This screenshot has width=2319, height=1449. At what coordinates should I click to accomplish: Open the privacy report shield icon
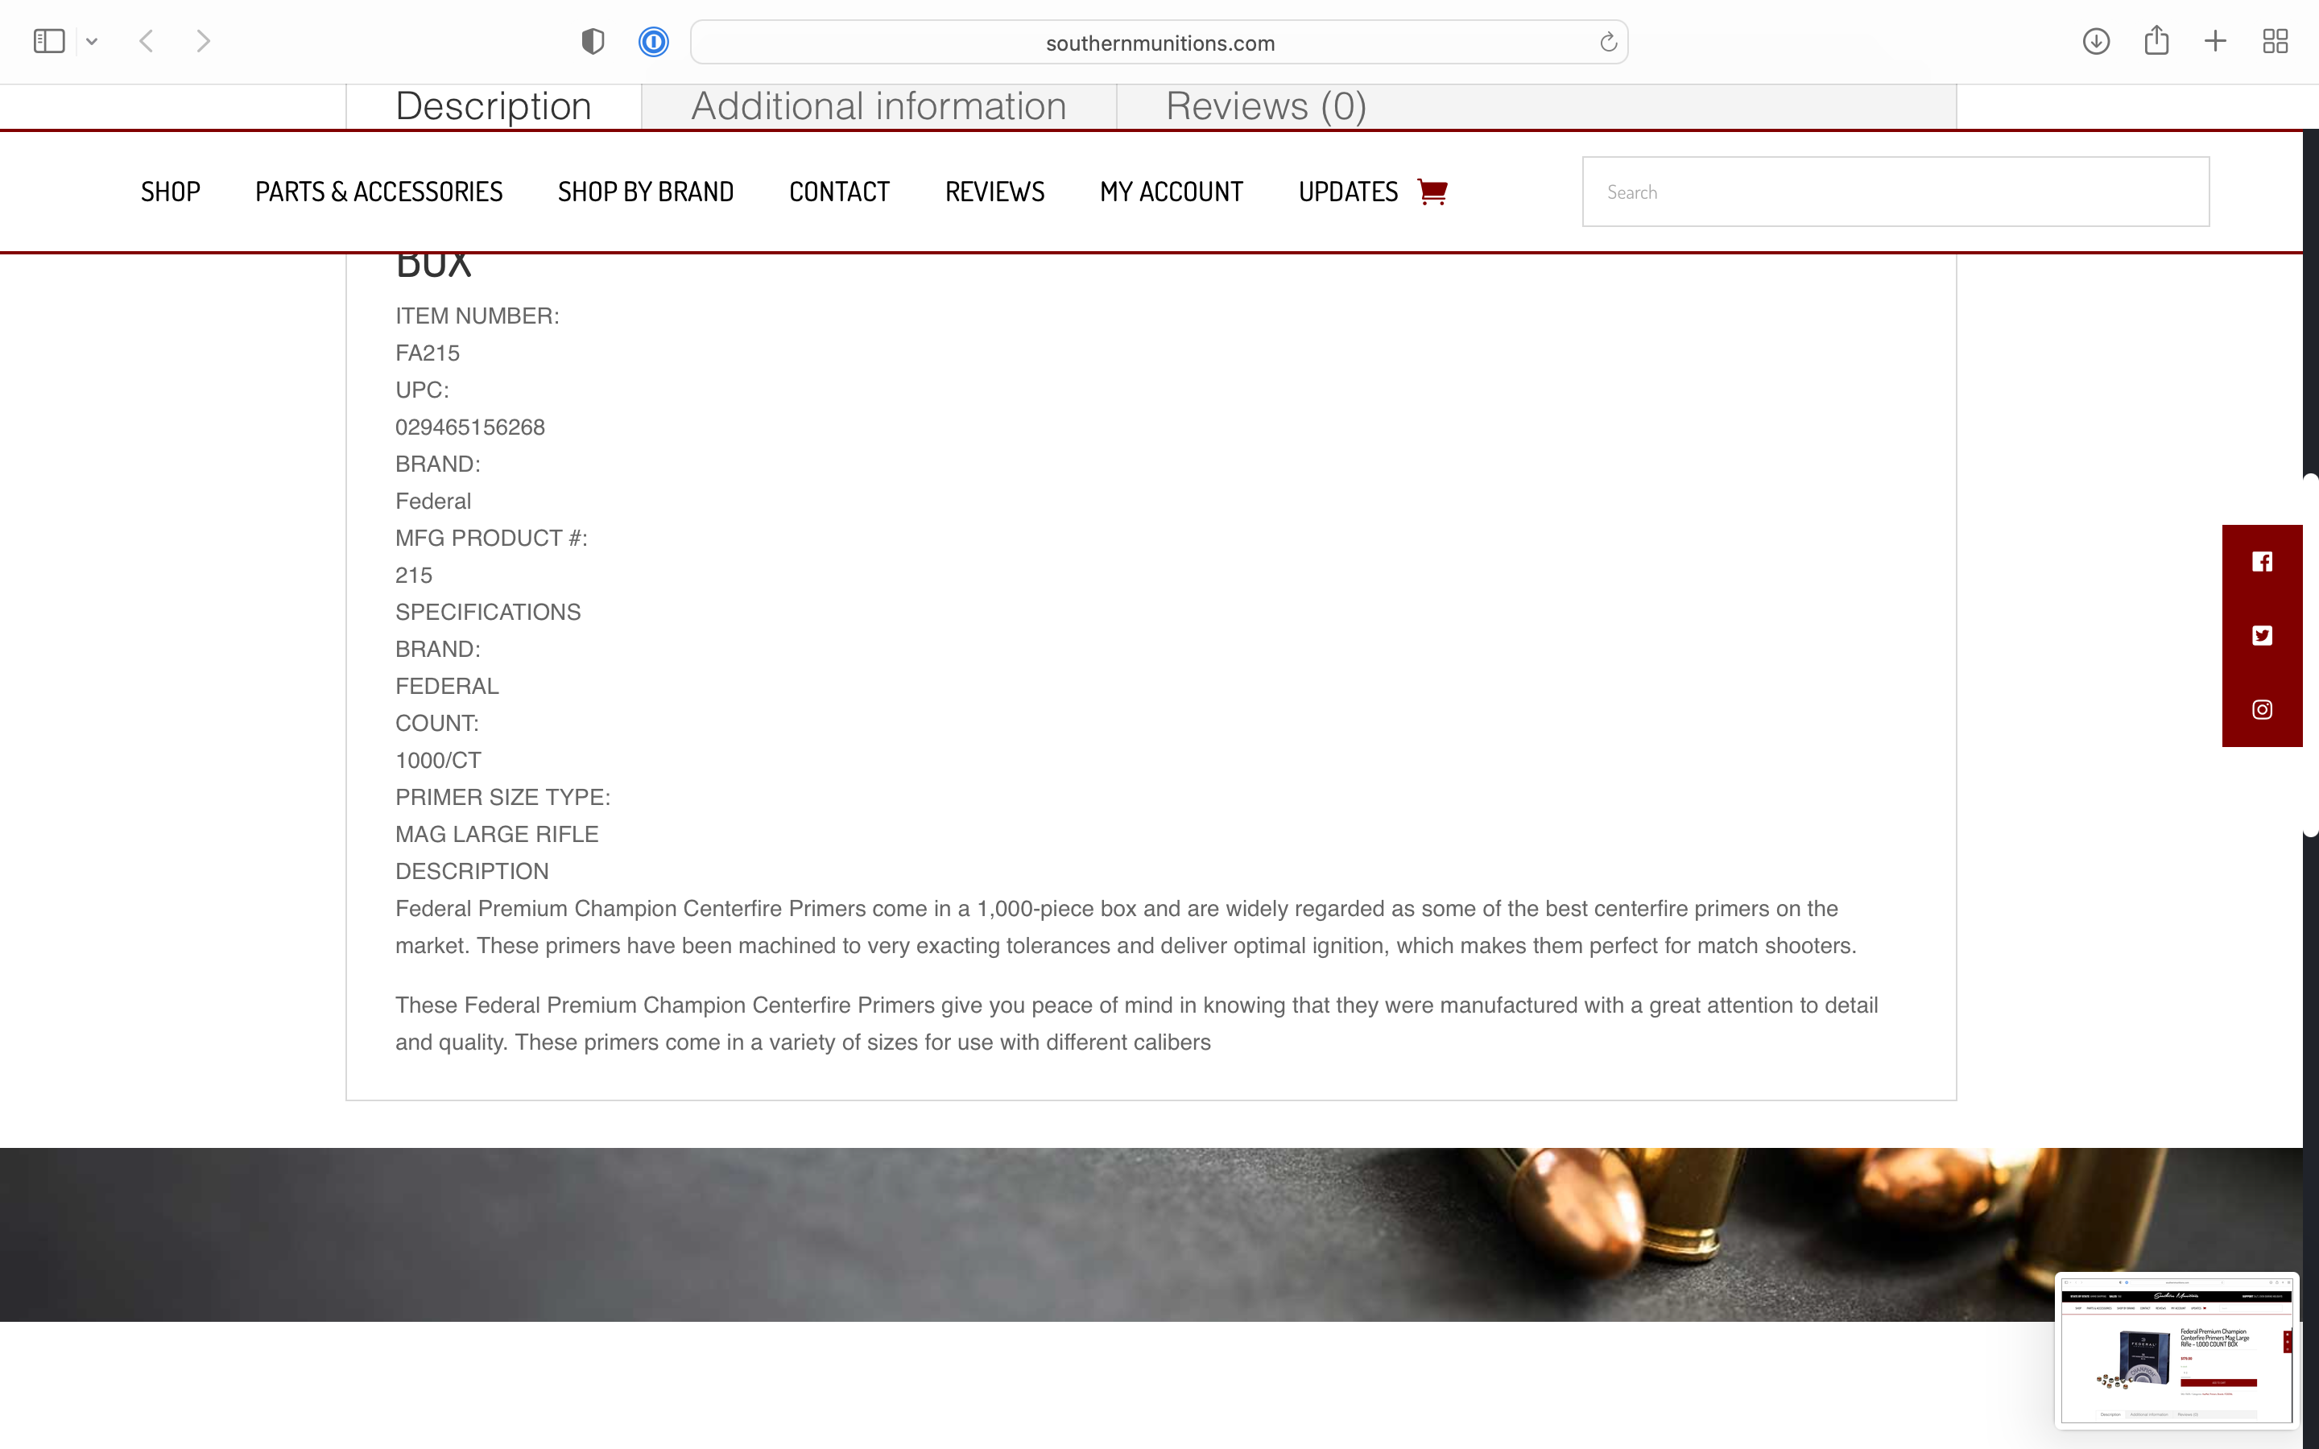coord(593,41)
